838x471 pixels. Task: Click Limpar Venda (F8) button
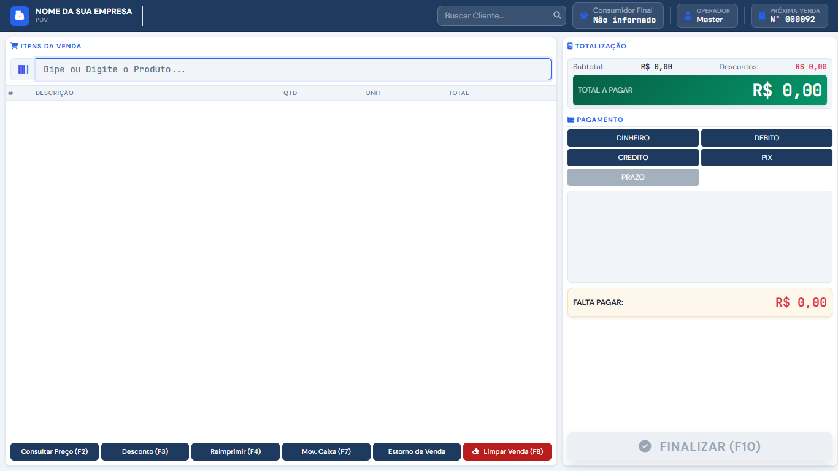pyautogui.click(x=507, y=452)
